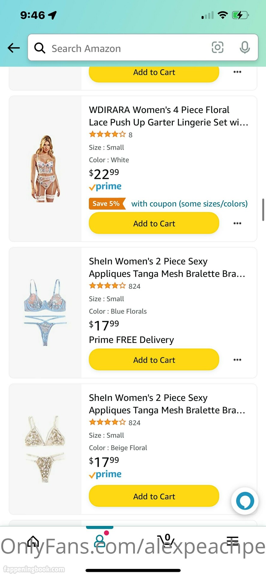Open the Blue Florals bralette thumbnail
Screen dimensions: 266x577
click(45, 313)
